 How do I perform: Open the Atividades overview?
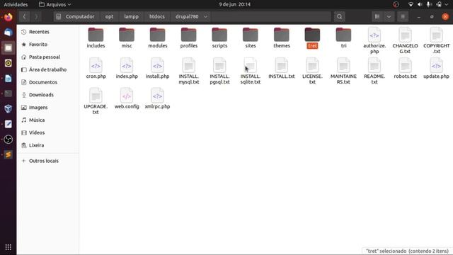pyautogui.click(x=16, y=4)
